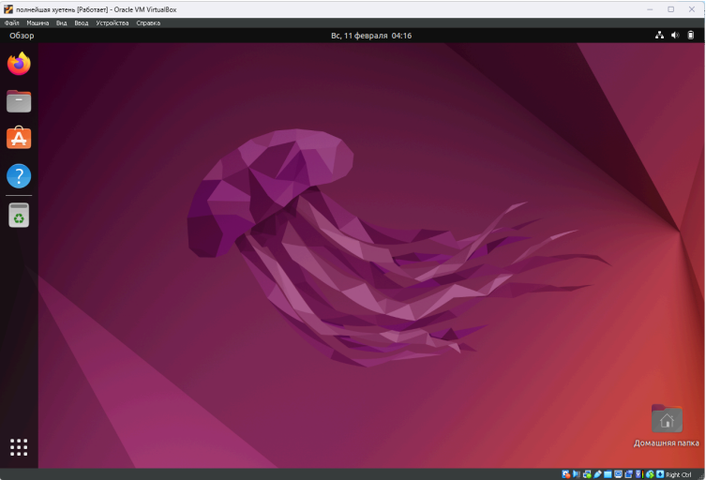Click VirtualBox title bar app icon

click(8, 9)
